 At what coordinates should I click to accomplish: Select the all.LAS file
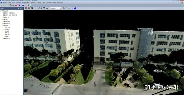(x=7, y=17)
